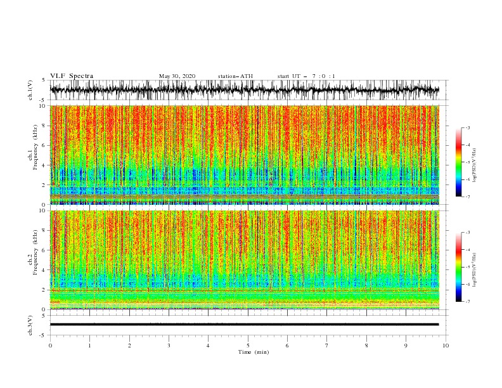Select the ch.1 colorbar 'log(PSD)(V²/Hz)' label

[x=474, y=165]
